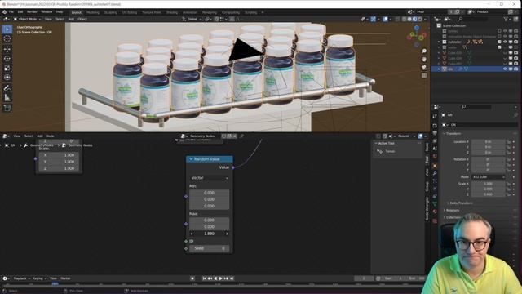
Task: Select the Measure tool in viewport toolbar
Action: [7, 98]
